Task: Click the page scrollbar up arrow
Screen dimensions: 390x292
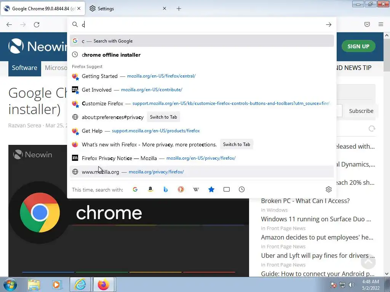Action: point(387,35)
